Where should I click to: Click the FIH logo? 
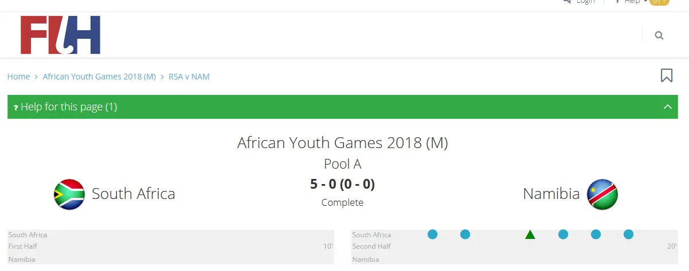click(x=60, y=35)
